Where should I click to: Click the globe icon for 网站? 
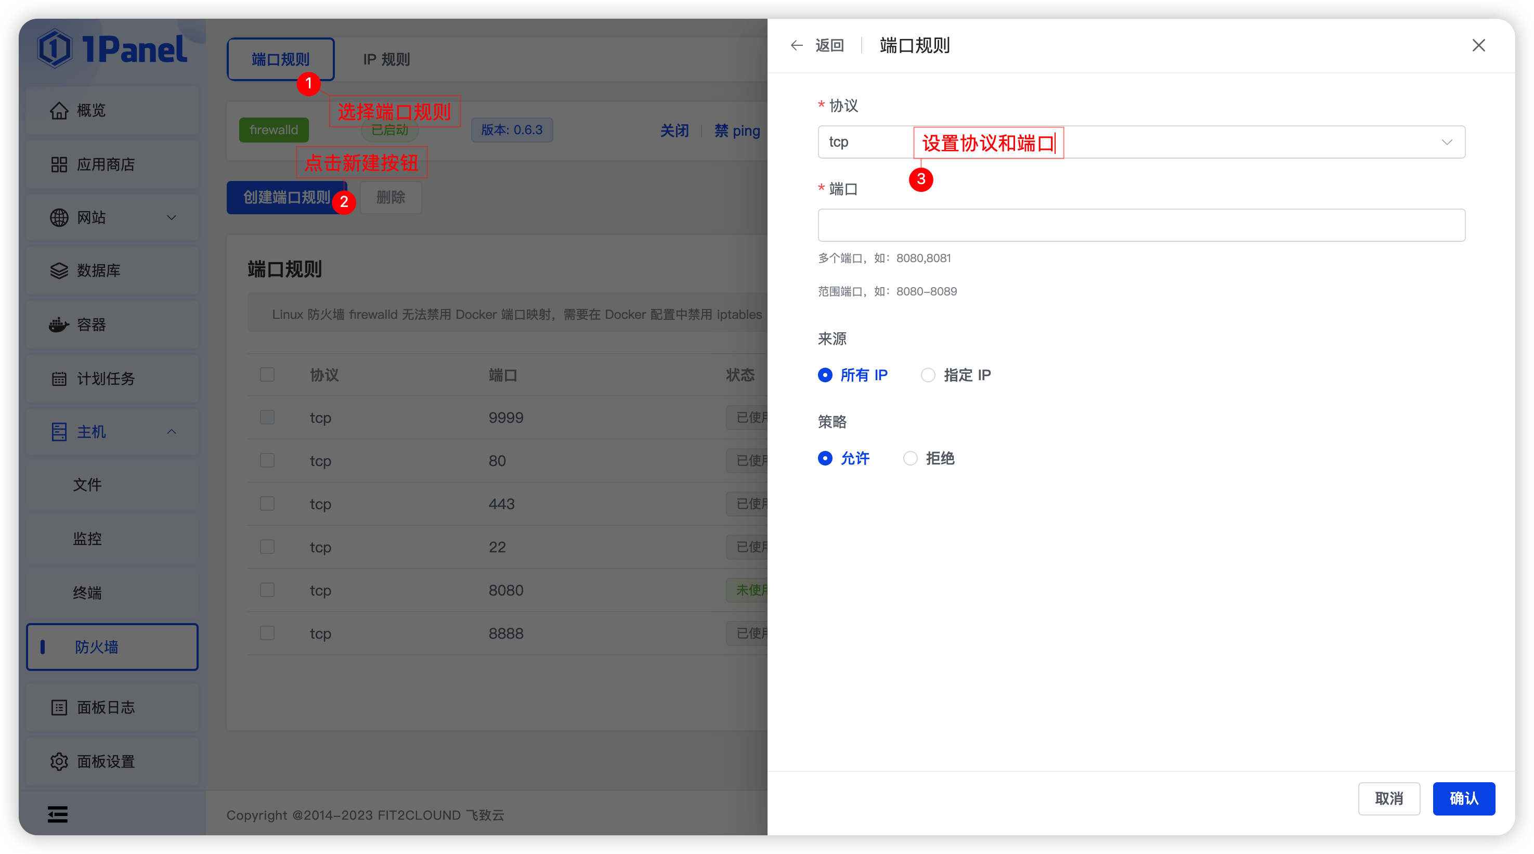[x=59, y=217]
